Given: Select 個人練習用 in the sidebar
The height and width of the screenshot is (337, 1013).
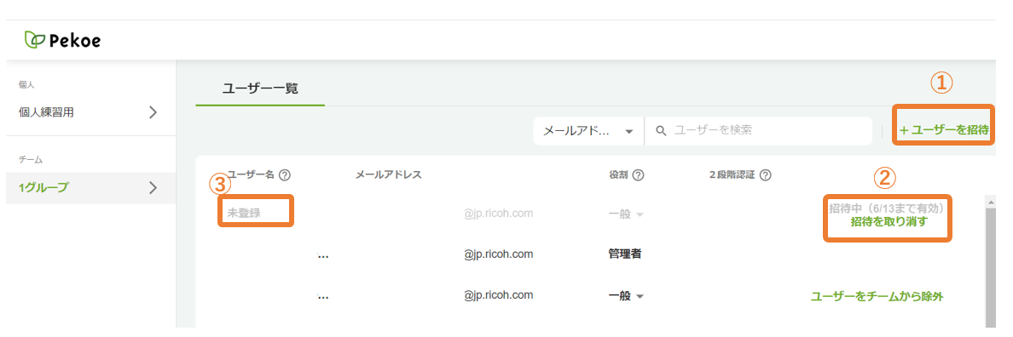Looking at the screenshot, I should pyautogui.click(x=90, y=112).
